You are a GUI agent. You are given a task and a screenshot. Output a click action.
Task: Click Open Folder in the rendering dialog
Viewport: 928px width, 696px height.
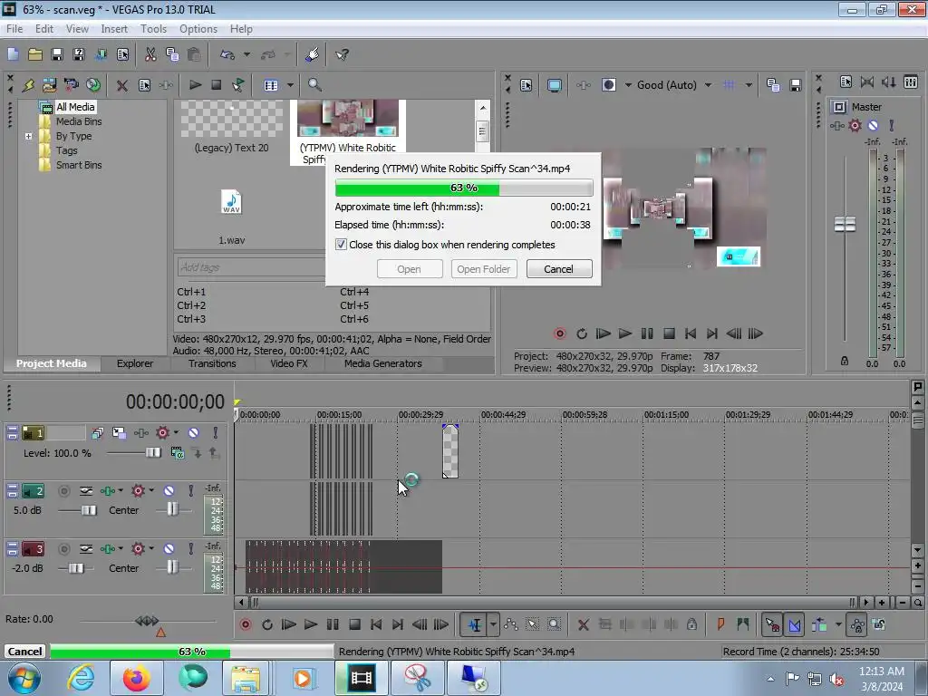pos(484,269)
